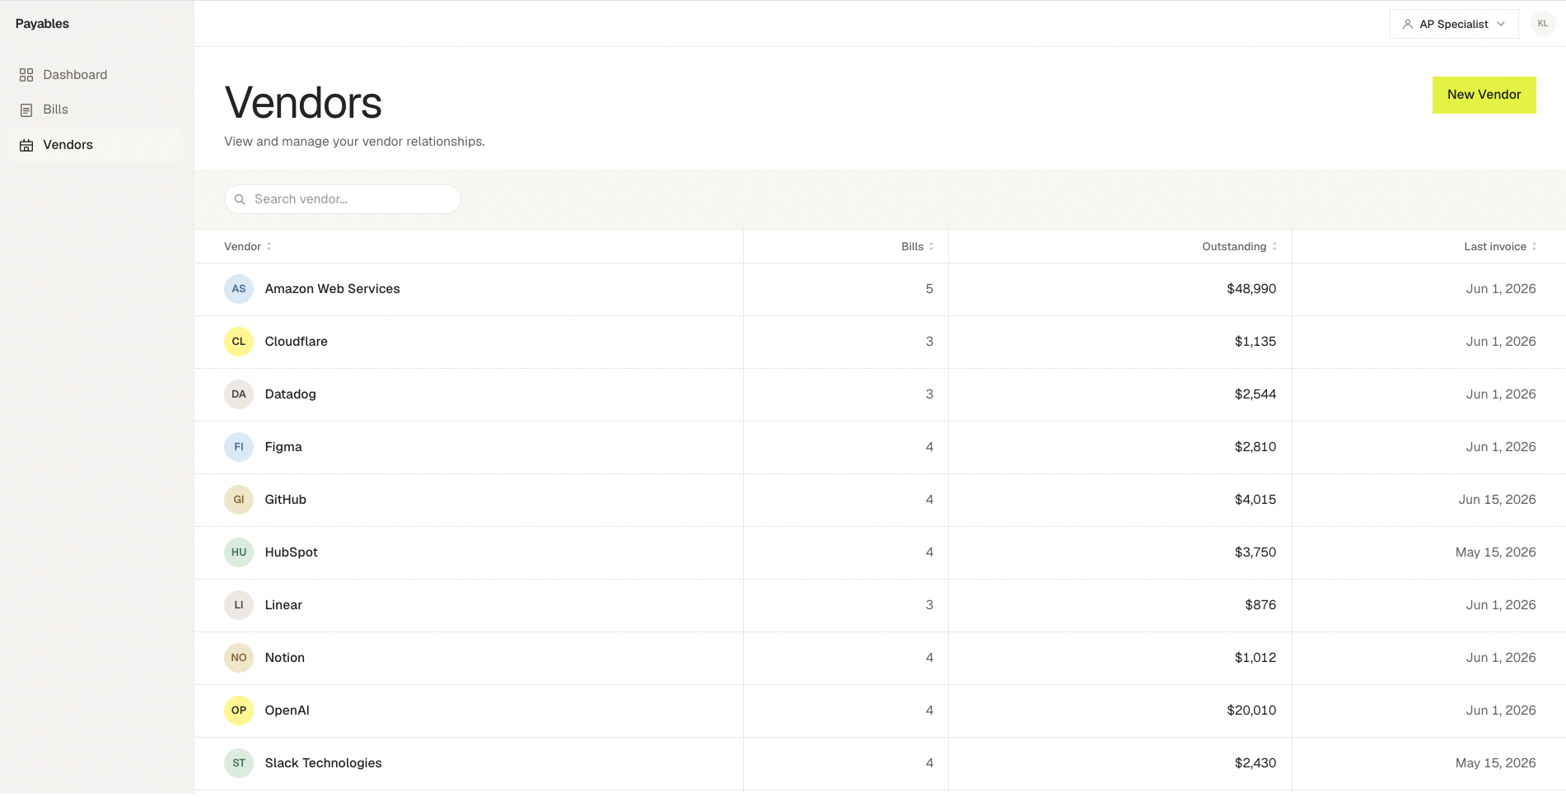Select the $876 outstanding amount
1566x797 pixels.
[x=1260, y=605]
